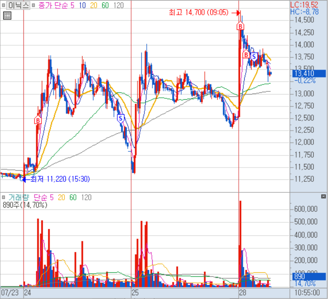
Task: Open the 종가 단순 moving average settings
Action: (53, 6)
